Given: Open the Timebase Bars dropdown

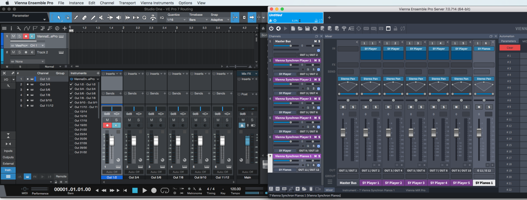Looking at the screenshot, I should (x=199, y=20).
